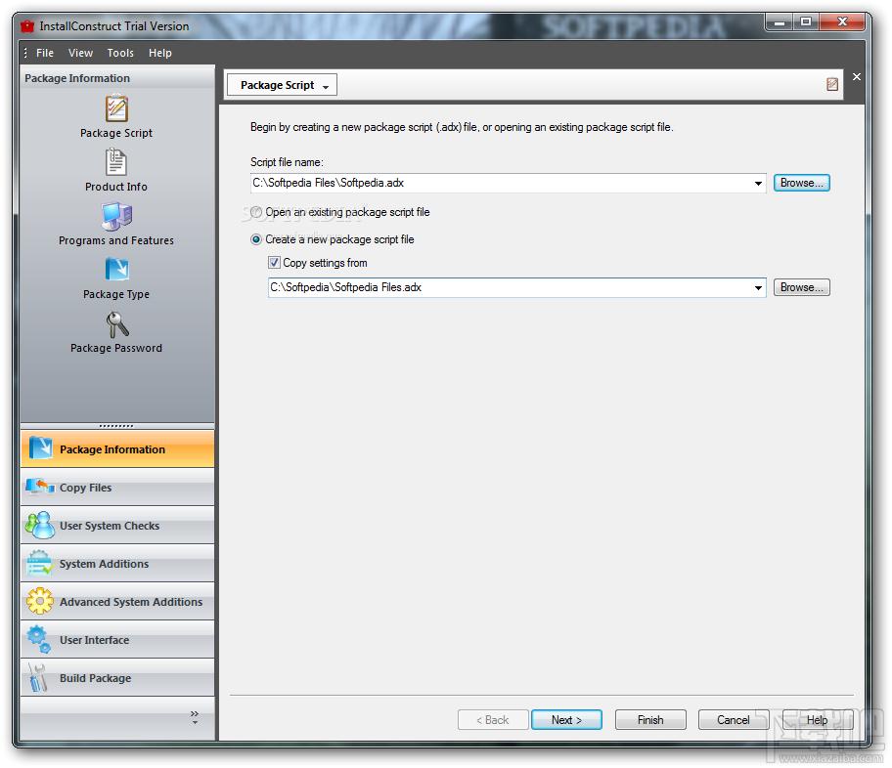The width and height of the screenshot is (892, 768).
Task: Expand Copy settings from path dropdown
Action: click(x=758, y=287)
